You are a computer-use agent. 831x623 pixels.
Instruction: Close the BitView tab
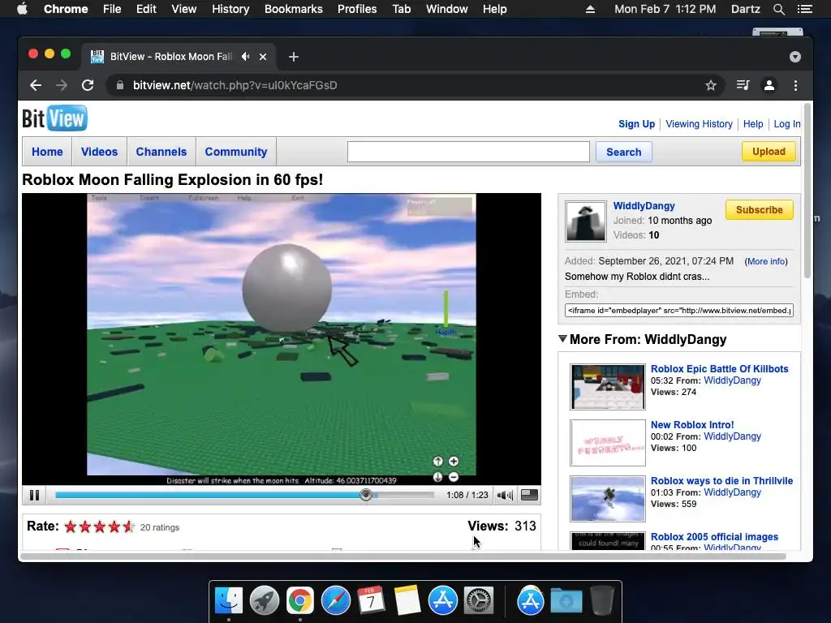click(263, 57)
